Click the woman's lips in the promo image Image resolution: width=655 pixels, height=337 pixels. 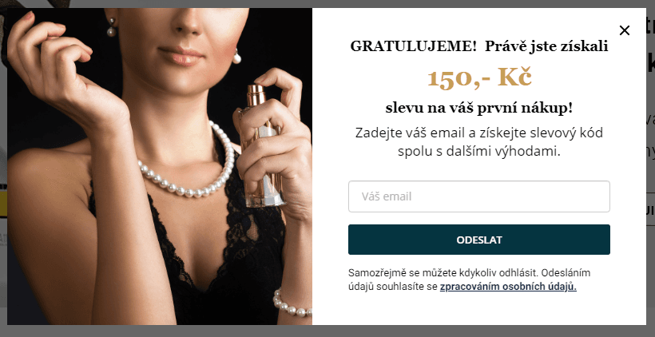coord(181,56)
